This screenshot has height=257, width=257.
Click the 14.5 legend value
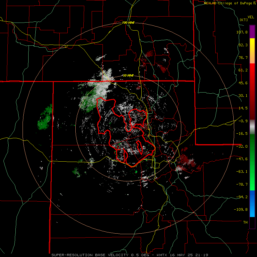243,108
